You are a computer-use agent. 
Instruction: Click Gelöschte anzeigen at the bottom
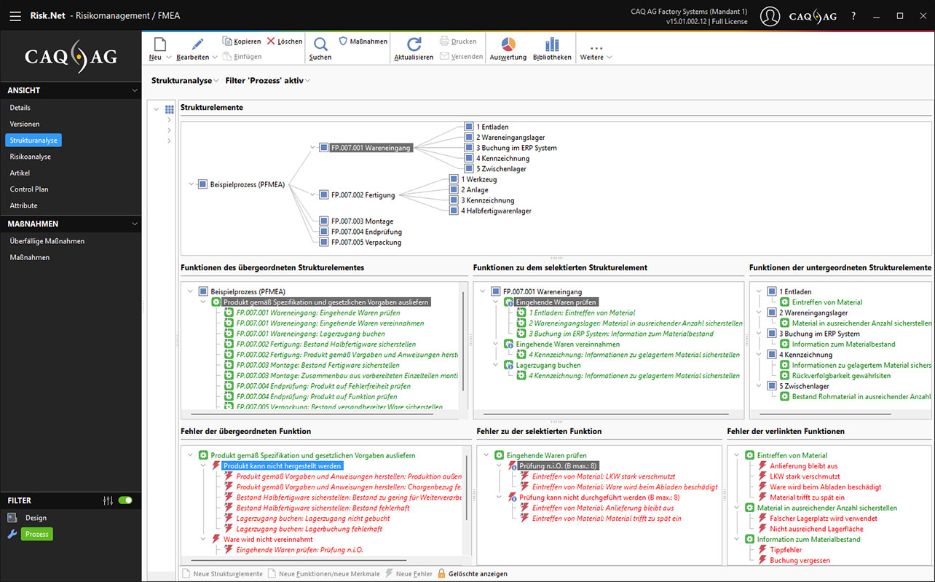point(477,574)
